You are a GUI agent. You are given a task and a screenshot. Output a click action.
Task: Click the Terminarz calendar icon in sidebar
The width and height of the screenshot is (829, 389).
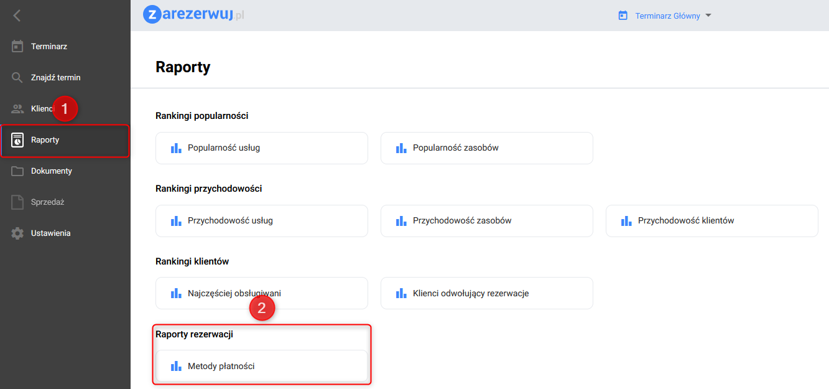pyautogui.click(x=17, y=46)
